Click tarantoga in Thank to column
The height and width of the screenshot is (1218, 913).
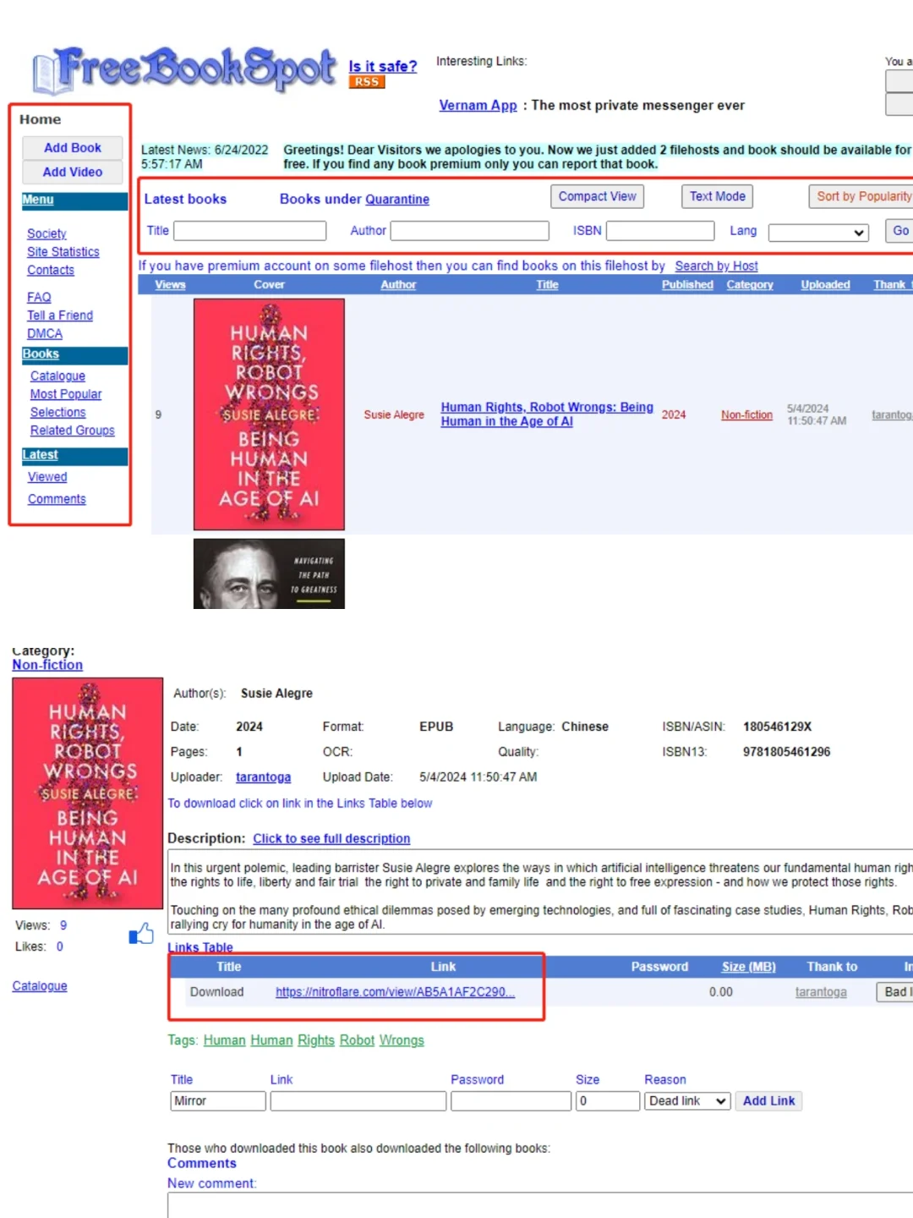pos(821,992)
